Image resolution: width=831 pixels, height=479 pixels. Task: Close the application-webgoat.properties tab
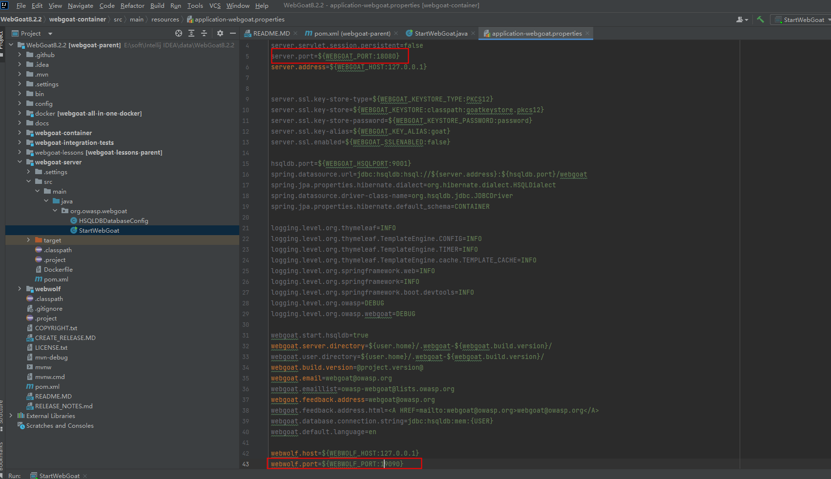587,33
